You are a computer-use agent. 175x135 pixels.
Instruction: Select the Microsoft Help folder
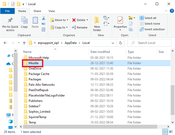pyautogui.click(x=39, y=58)
